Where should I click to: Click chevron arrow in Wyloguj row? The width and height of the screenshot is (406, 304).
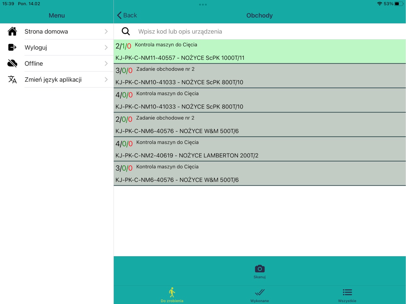click(106, 47)
